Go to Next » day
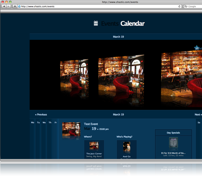This screenshot has height=187, width=202. 198,114
